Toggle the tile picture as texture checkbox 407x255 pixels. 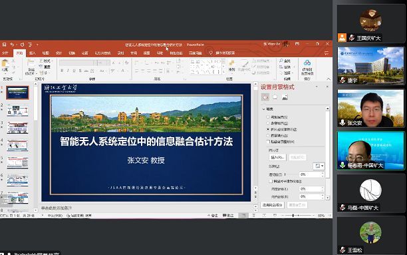point(271,181)
